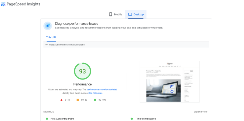
Task: Click the orange square 50–89 legend icon
Action: click(x=78, y=100)
